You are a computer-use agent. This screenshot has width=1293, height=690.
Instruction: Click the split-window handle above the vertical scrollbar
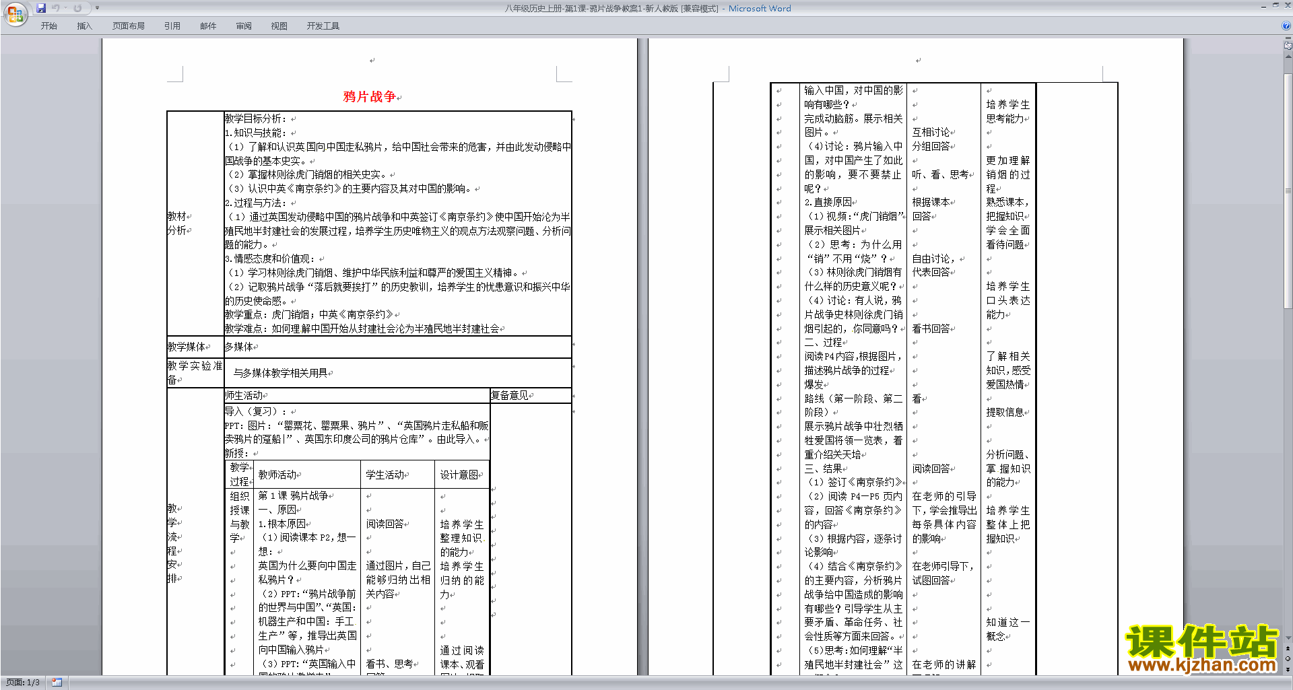tap(1288, 39)
